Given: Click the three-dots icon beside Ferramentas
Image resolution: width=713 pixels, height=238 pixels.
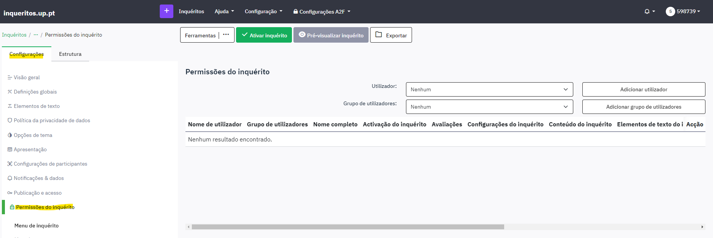Looking at the screenshot, I should coord(226,35).
